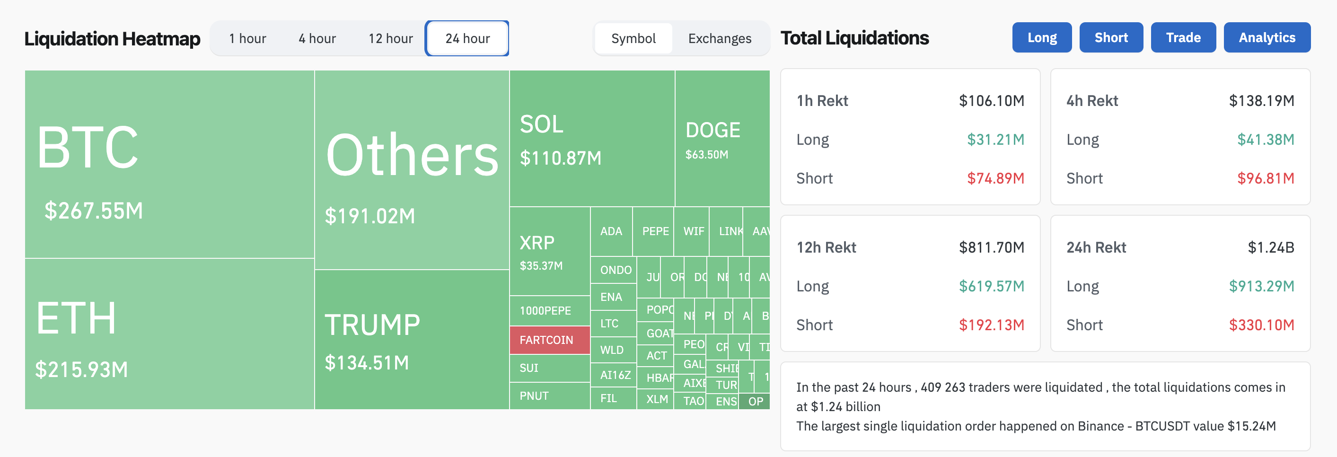
Task: Click the 24h Rekt summary card
Action: [1180, 283]
